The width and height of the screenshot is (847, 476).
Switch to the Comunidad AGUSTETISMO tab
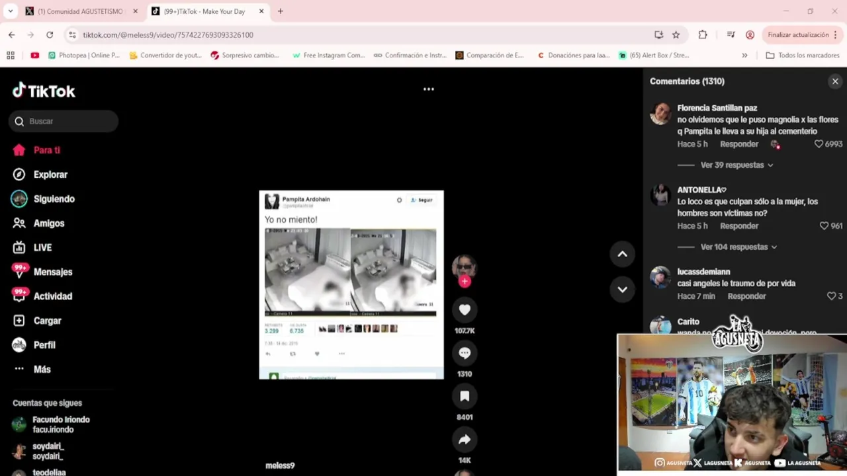point(81,11)
